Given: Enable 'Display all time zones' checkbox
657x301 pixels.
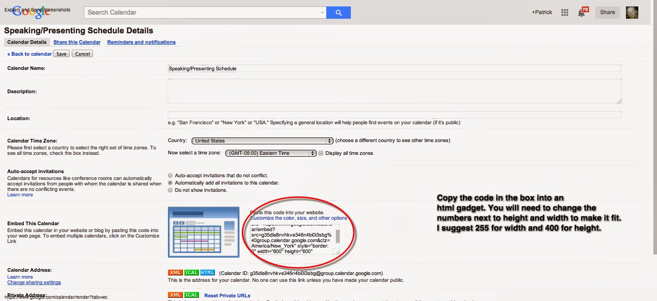Looking at the screenshot, I should tap(321, 153).
